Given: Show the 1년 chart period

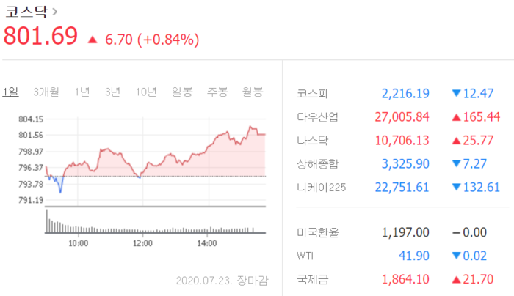Looking at the screenshot, I should click(x=82, y=92).
